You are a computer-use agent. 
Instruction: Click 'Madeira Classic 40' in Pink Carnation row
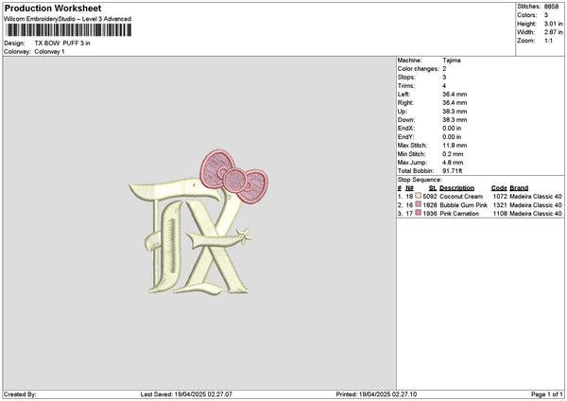coord(536,214)
